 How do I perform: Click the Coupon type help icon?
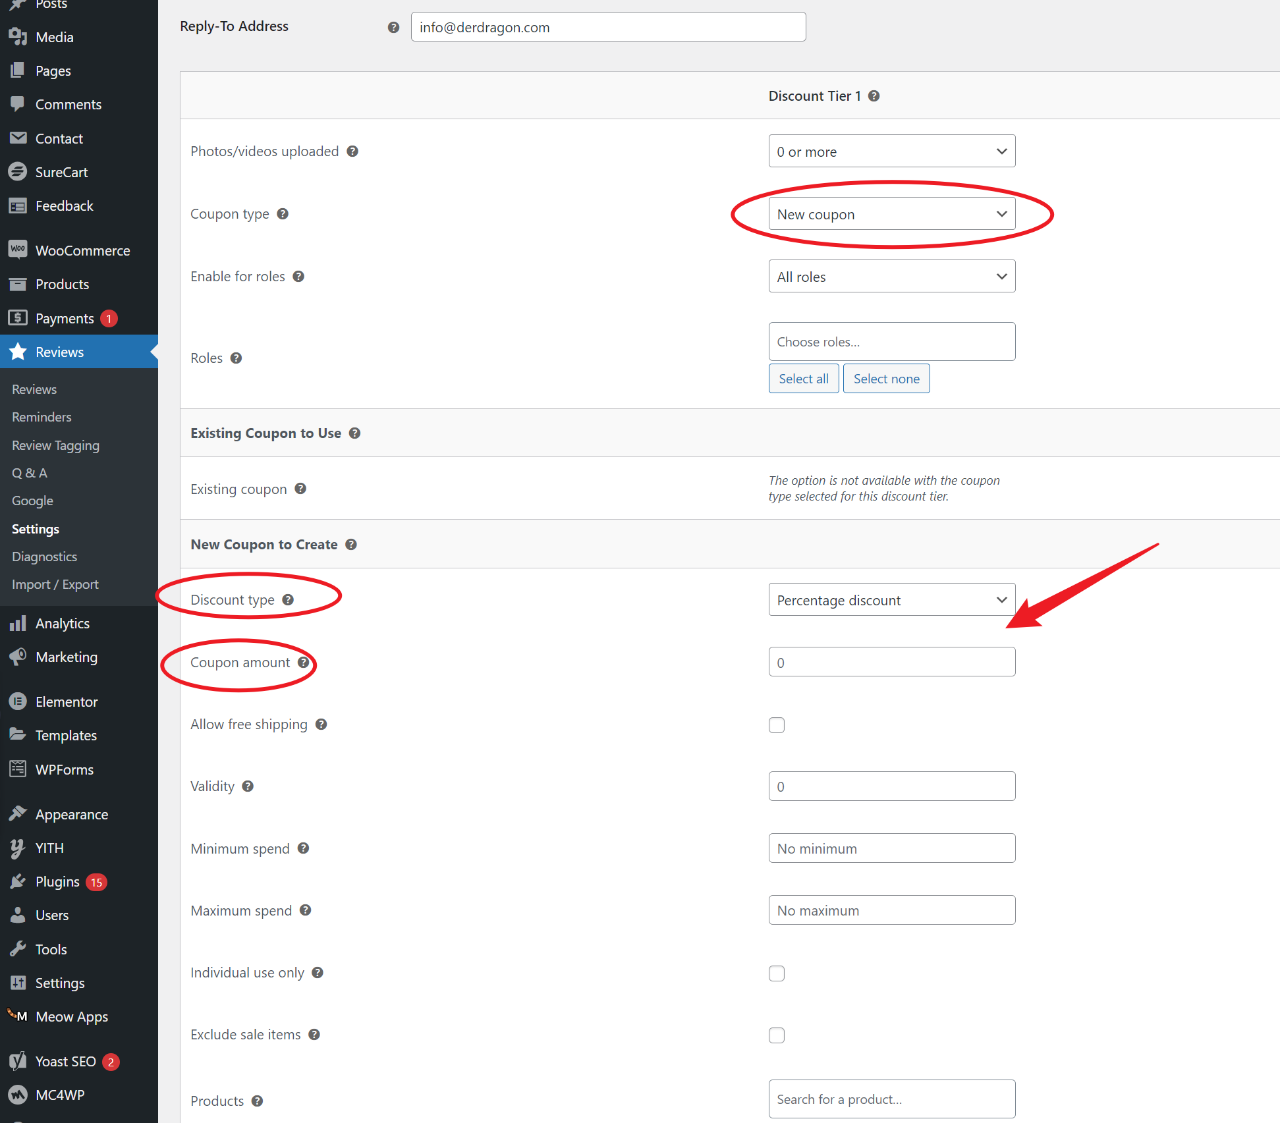(x=283, y=213)
